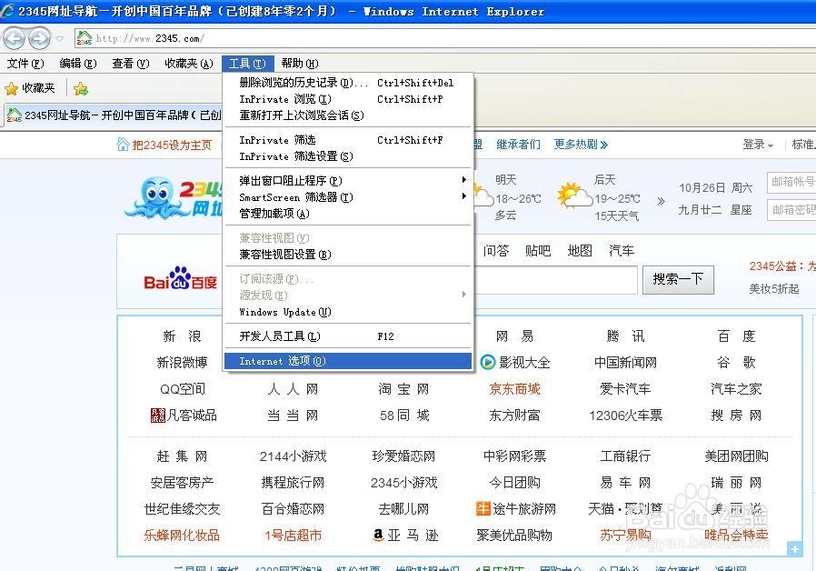Open the 帮助(H) menu
The image size is (816, 571).
tap(300, 64)
